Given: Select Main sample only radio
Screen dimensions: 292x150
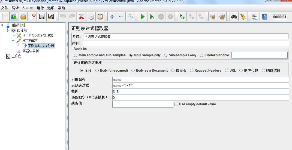Looking at the screenshot, I should 131,55.
